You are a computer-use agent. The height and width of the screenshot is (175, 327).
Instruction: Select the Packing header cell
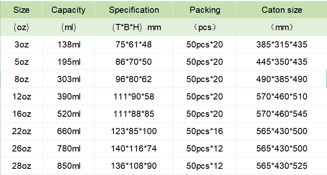pos(204,9)
